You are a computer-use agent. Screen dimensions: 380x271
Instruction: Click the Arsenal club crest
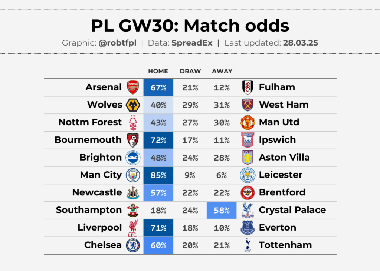pos(133,87)
